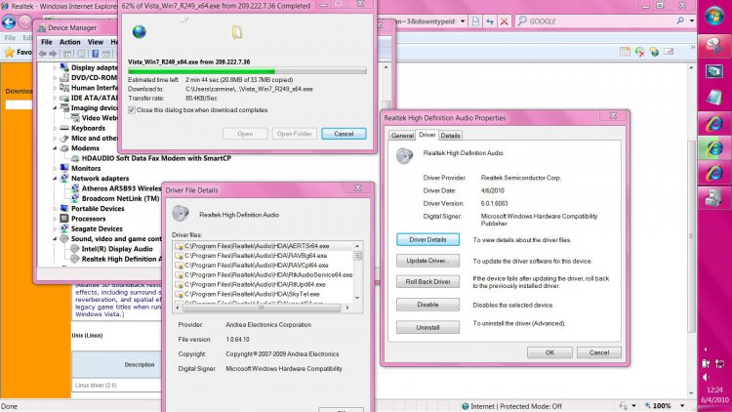The image size is (732, 412).
Task: Click the horizontal scrollbar under driver files list
Action: click(x=263, y=308)
